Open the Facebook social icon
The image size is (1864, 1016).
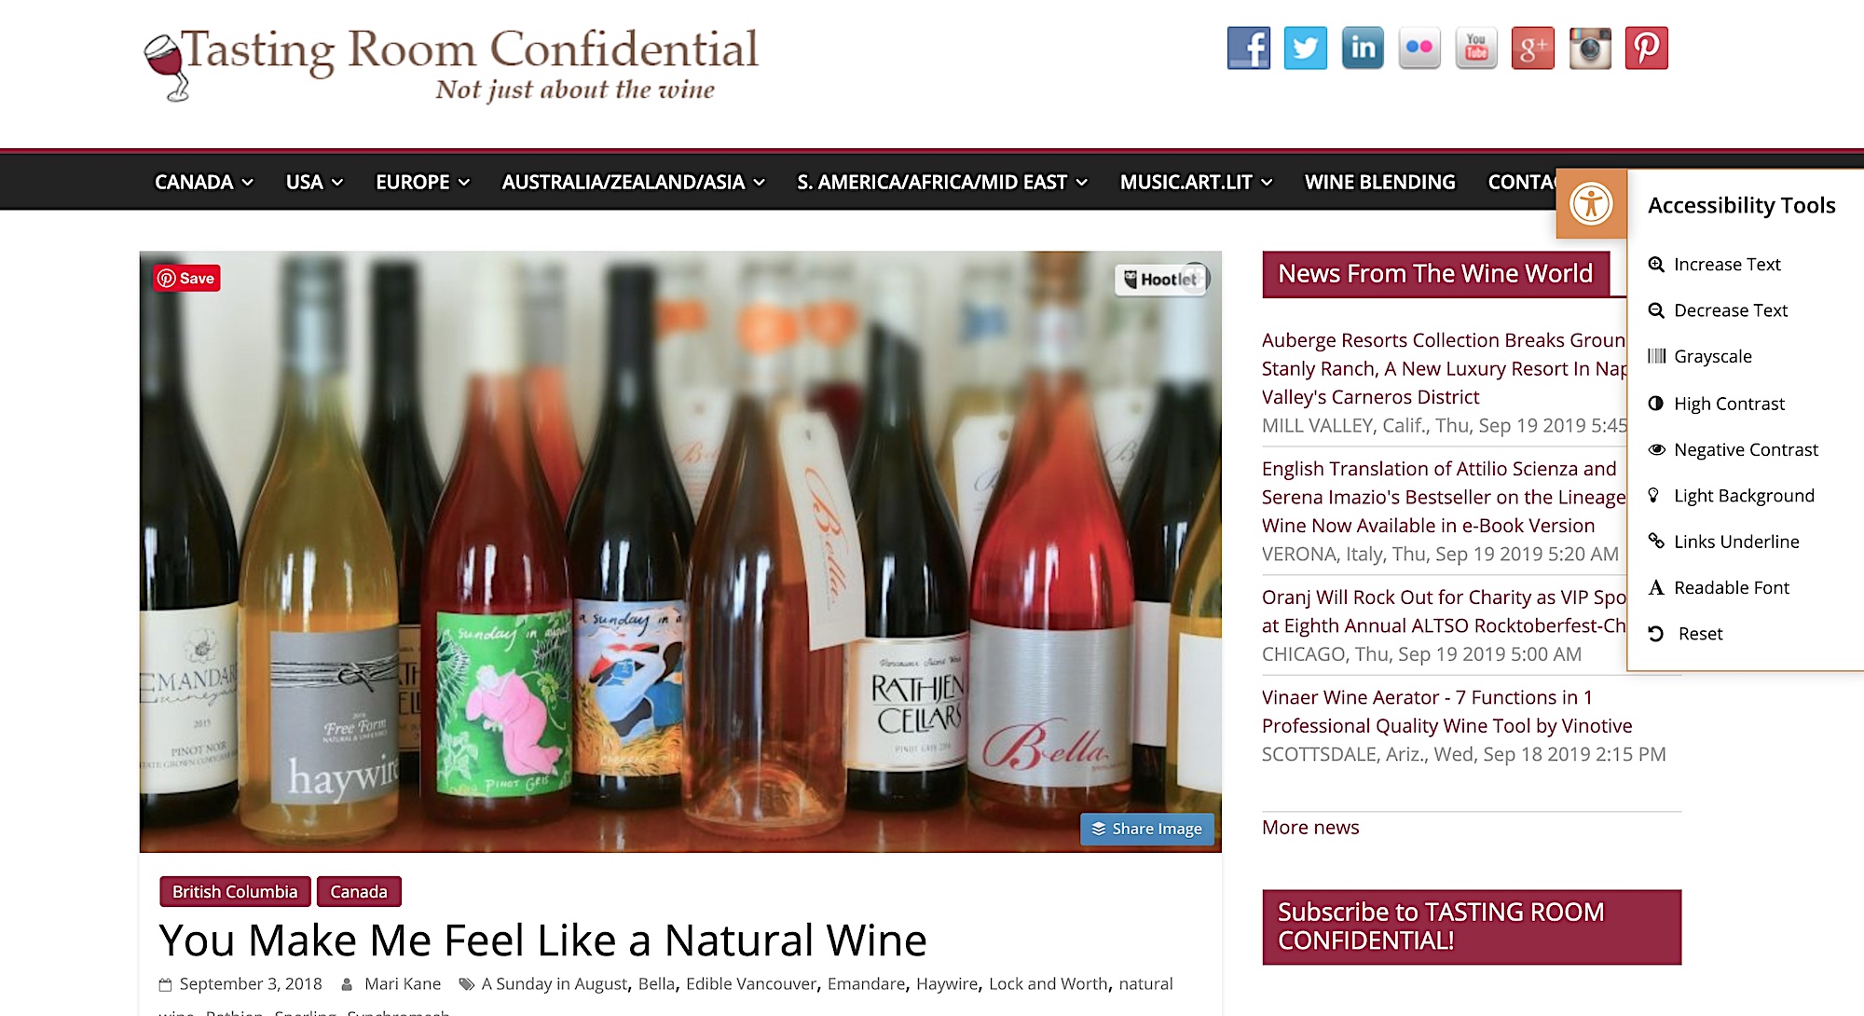[x=1248, y=48]
